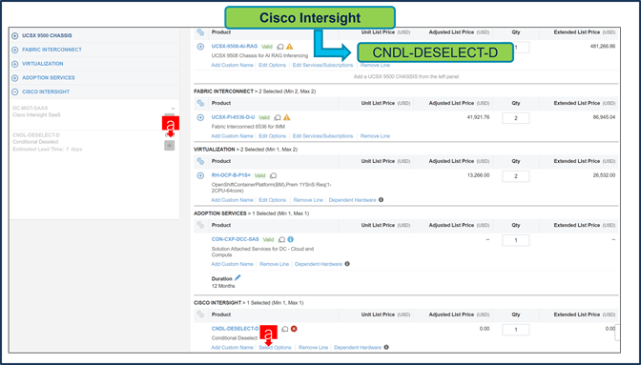This screenshot has height=365, width=641.
Task: Click link icon in Cisco Intersight table header
Action: (x=200, y=314)
